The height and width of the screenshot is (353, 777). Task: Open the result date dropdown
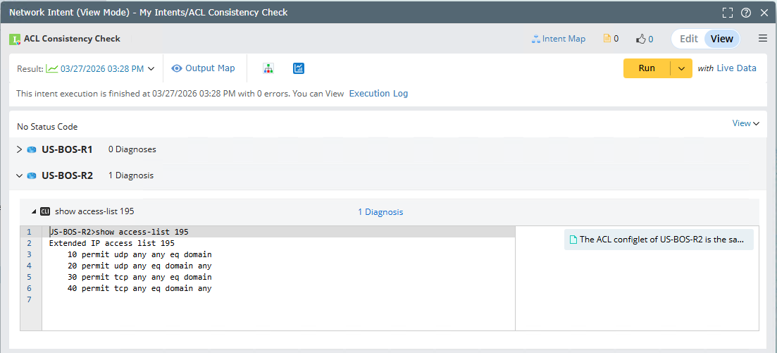click(151, 69)
